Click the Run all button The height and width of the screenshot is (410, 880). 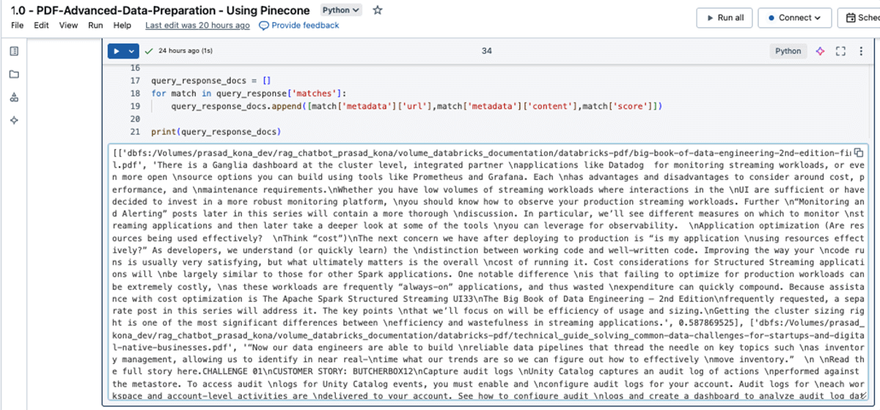point(724,18)
